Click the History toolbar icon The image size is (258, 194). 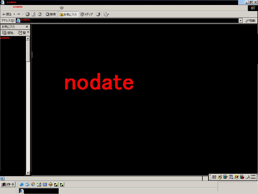98,14
